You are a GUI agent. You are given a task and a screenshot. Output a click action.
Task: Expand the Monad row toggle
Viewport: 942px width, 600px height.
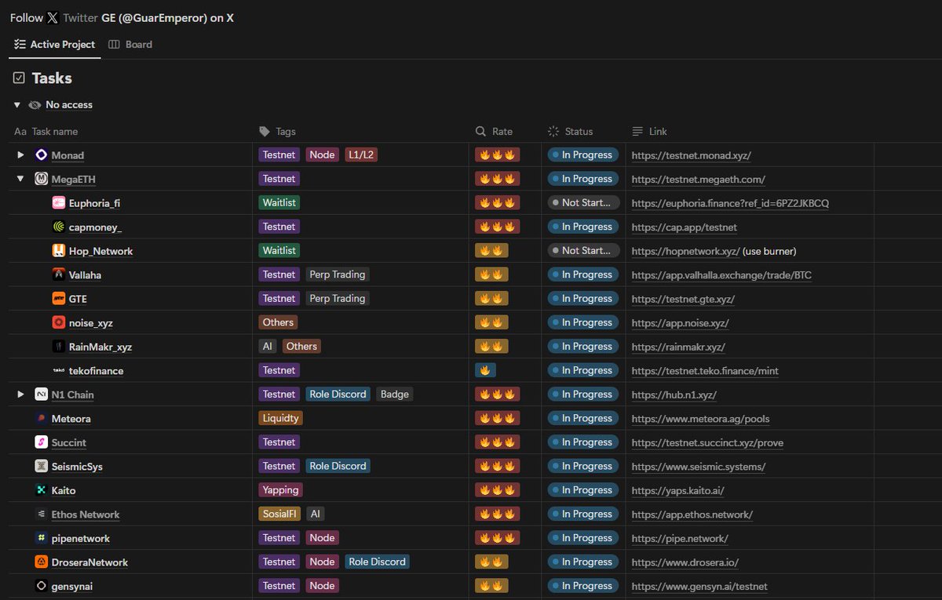21,155
